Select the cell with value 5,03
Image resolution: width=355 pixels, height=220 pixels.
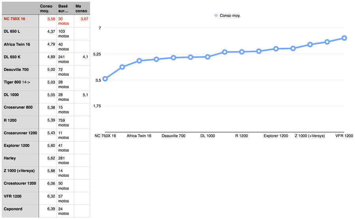point(48,84)
